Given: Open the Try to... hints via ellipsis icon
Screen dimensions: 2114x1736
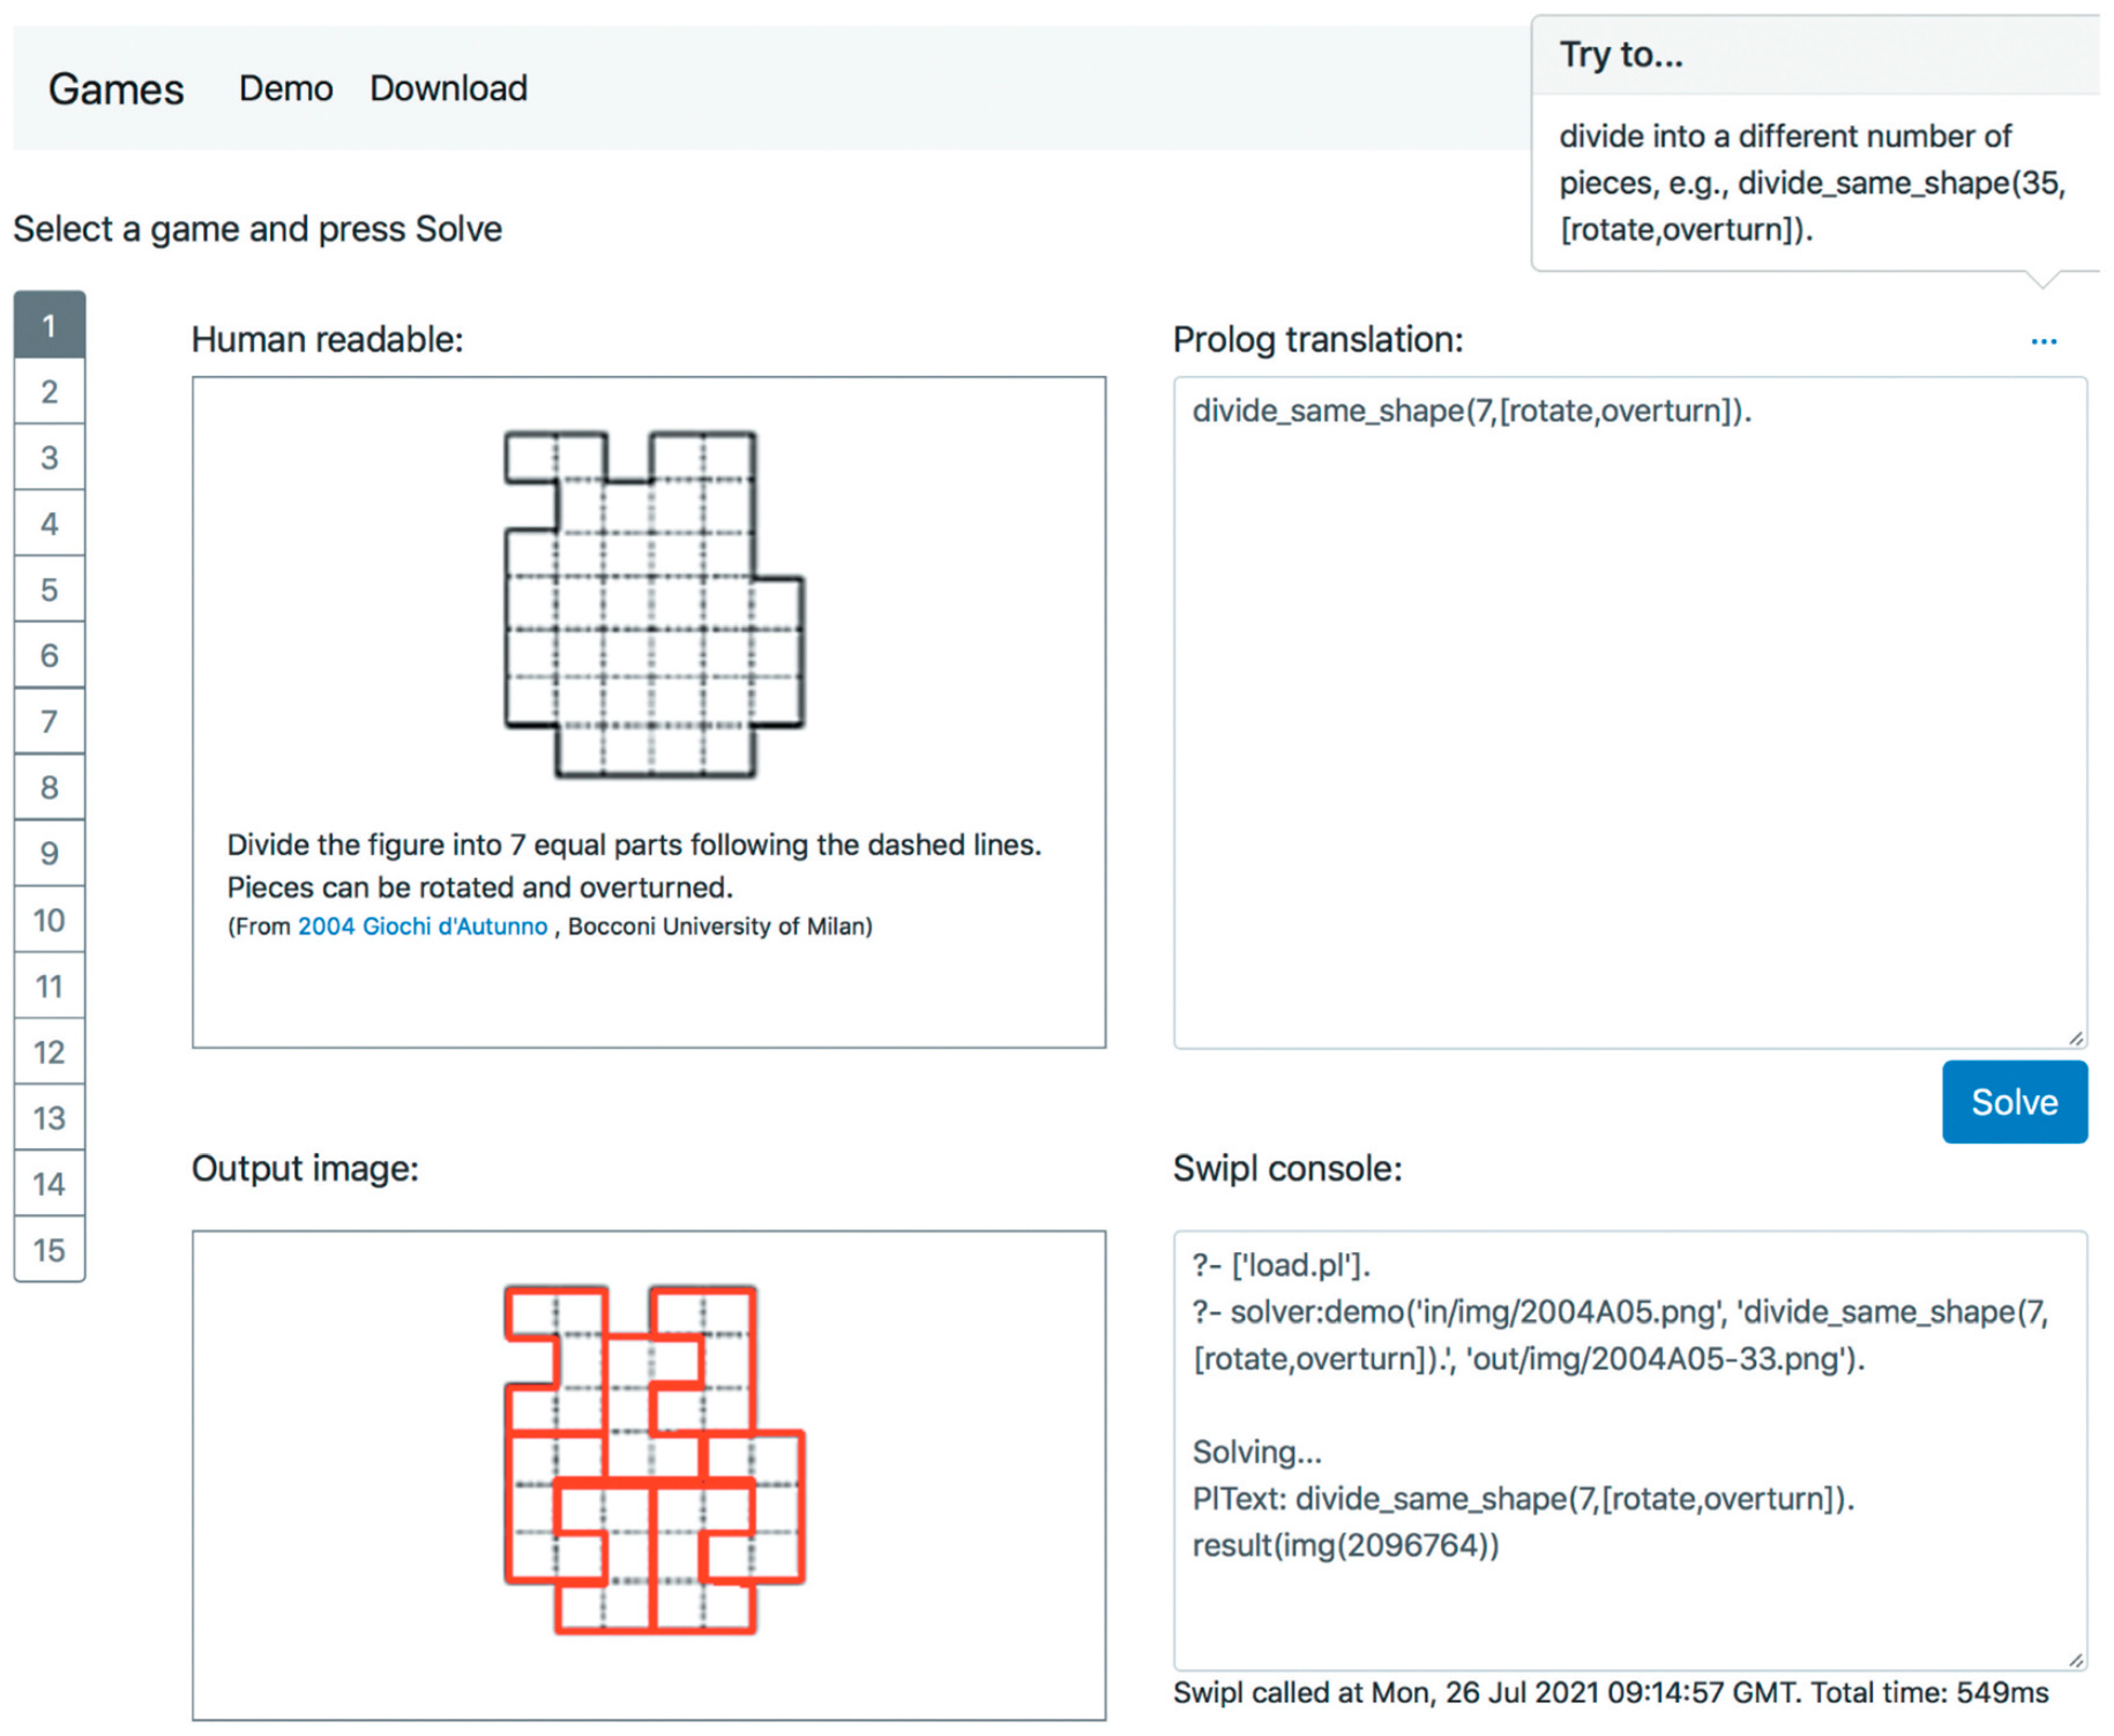Looking at the screenshot, I should pos(2045,341).
